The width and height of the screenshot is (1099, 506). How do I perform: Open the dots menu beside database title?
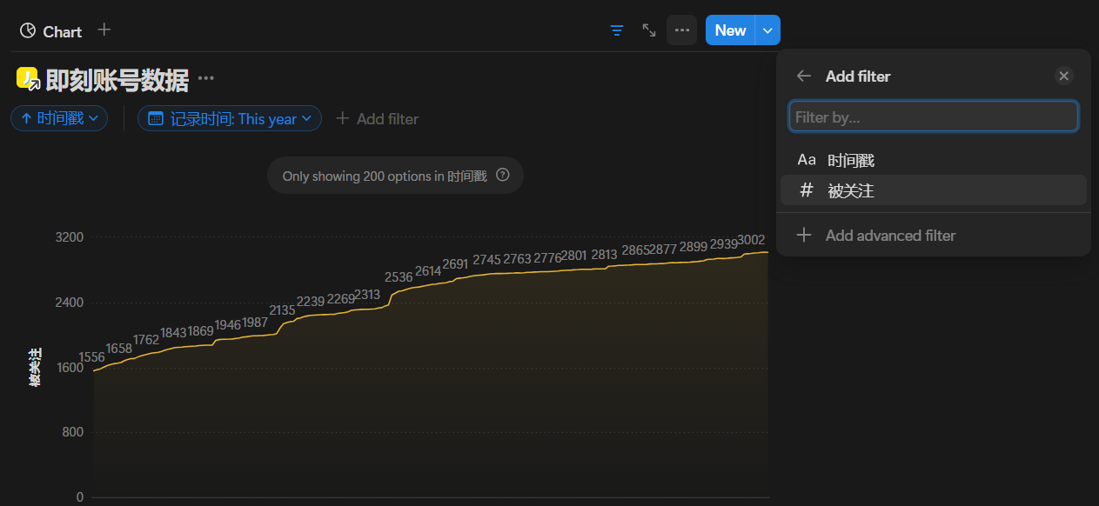(x=205, y=79)
